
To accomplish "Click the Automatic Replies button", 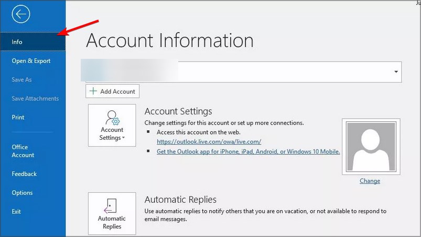I will point(112,213).
